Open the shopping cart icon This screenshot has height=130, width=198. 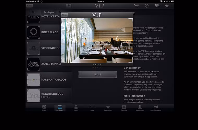pos(136,6)
